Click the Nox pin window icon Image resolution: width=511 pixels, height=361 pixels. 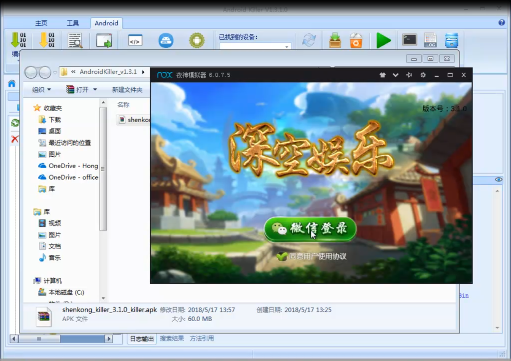pos(409,75)
